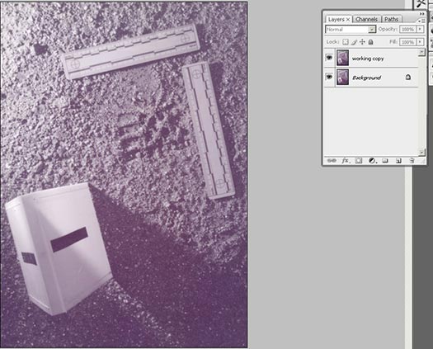This screenshot has width=433, height=349.
Task: Click the Fill value field
Action: pos(408,42)
